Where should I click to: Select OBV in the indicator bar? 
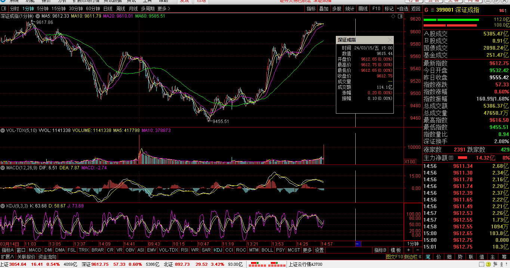click(x=130, y=250)
